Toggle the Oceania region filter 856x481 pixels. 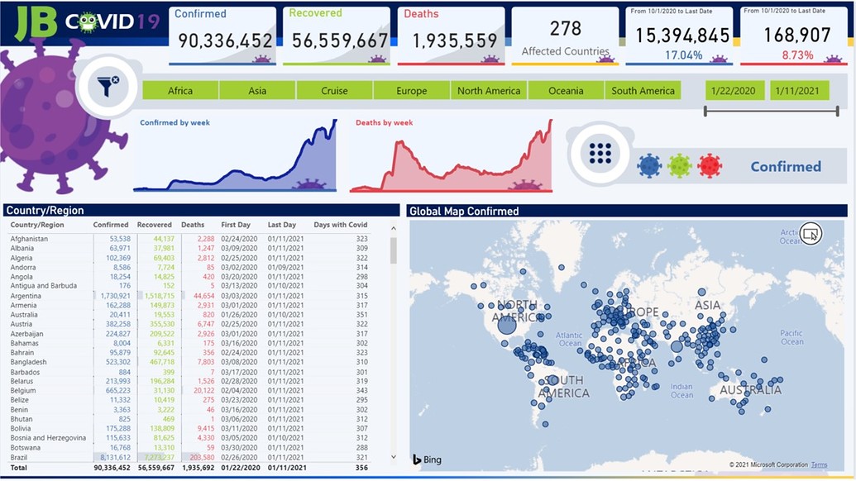tap(565, 91)
